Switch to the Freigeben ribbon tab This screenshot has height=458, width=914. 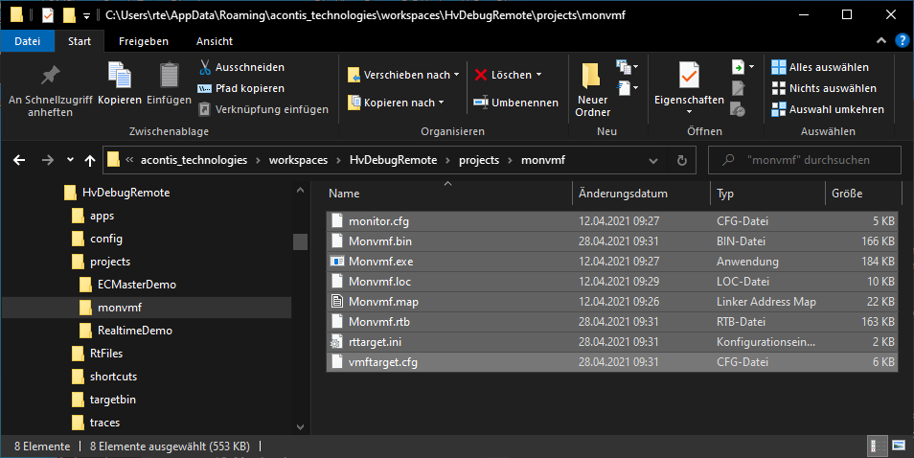pos(144,41)
